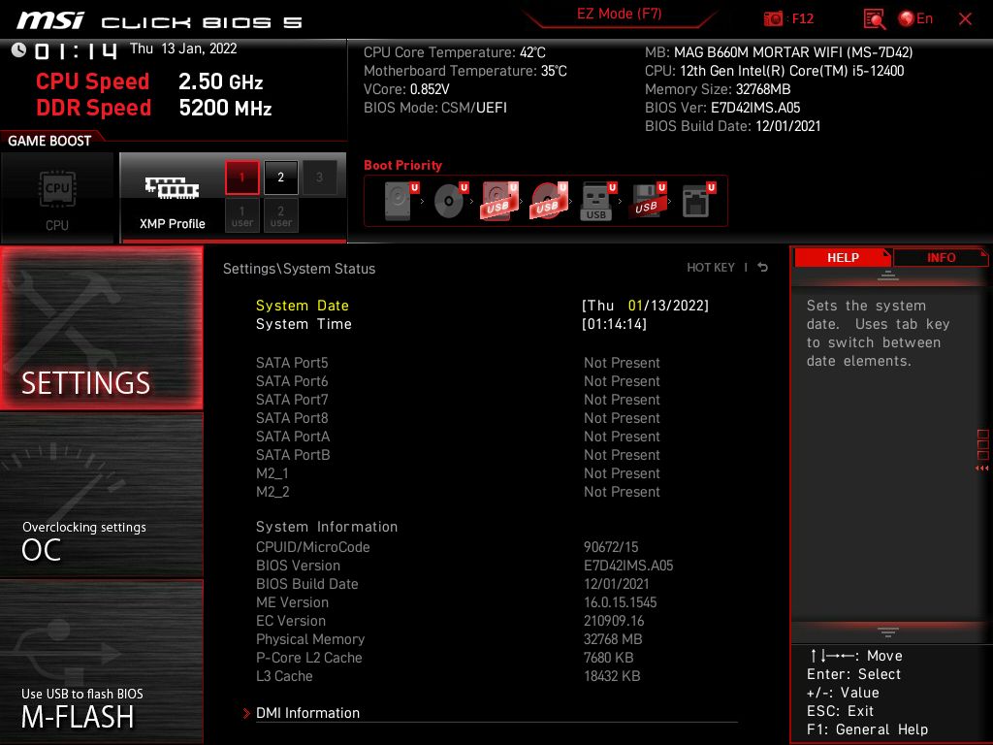Edit the System Time value 01:14:14
The height and width of the screenshot is (745, 993).
point(614,324)
